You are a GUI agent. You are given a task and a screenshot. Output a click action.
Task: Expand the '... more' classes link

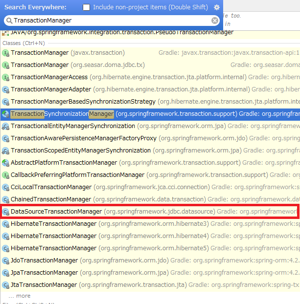coord(20,296)
